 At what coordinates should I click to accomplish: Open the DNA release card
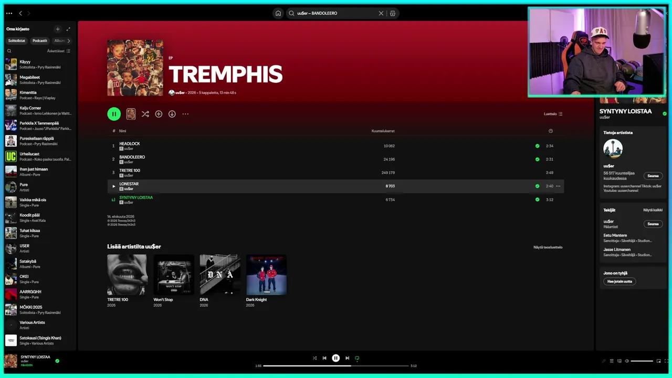(x=220, y=281)
